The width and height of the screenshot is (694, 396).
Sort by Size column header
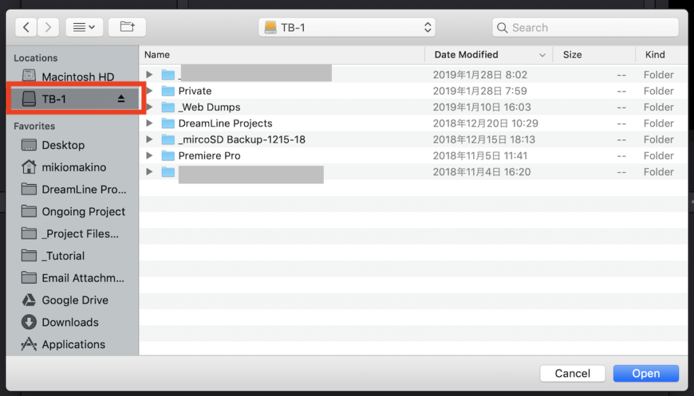click(x=594, y=54)
